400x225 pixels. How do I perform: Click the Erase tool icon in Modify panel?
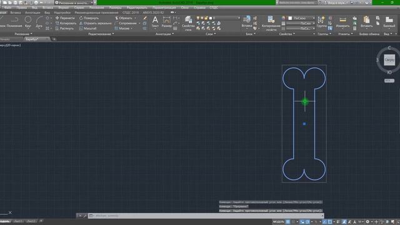tap(145, 18)
